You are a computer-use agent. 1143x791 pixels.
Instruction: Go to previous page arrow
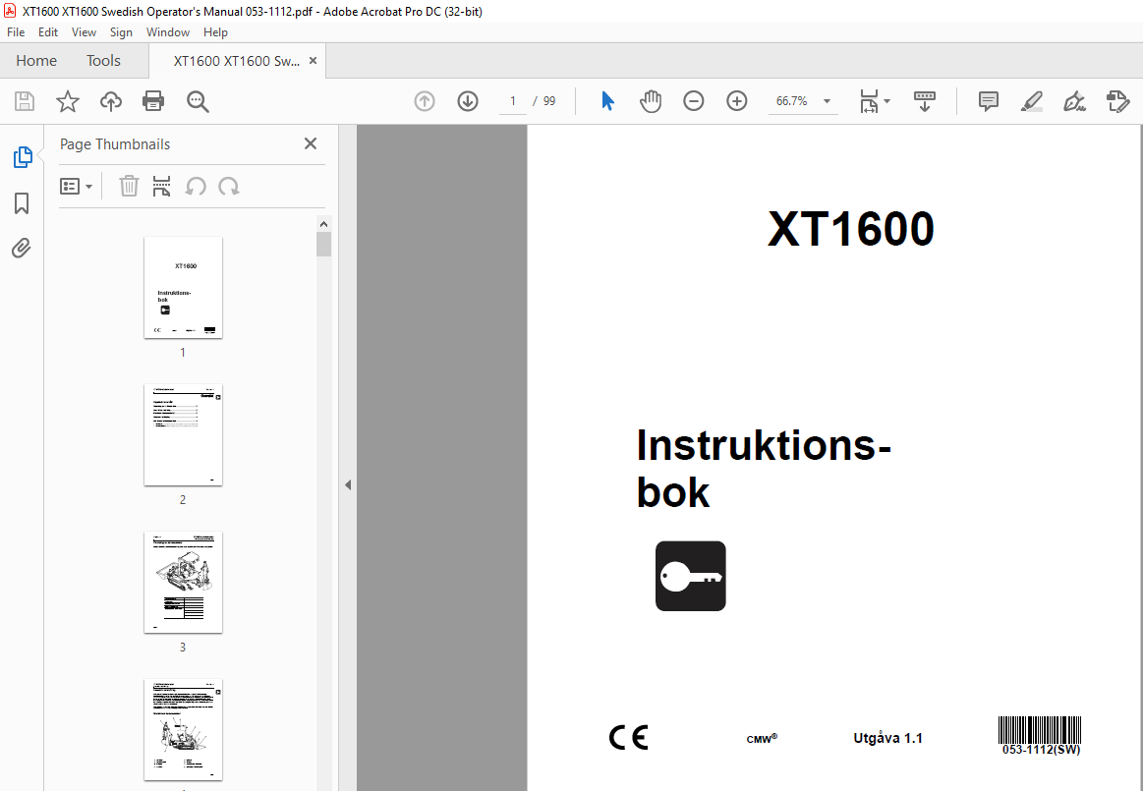[x=425, y=101]
